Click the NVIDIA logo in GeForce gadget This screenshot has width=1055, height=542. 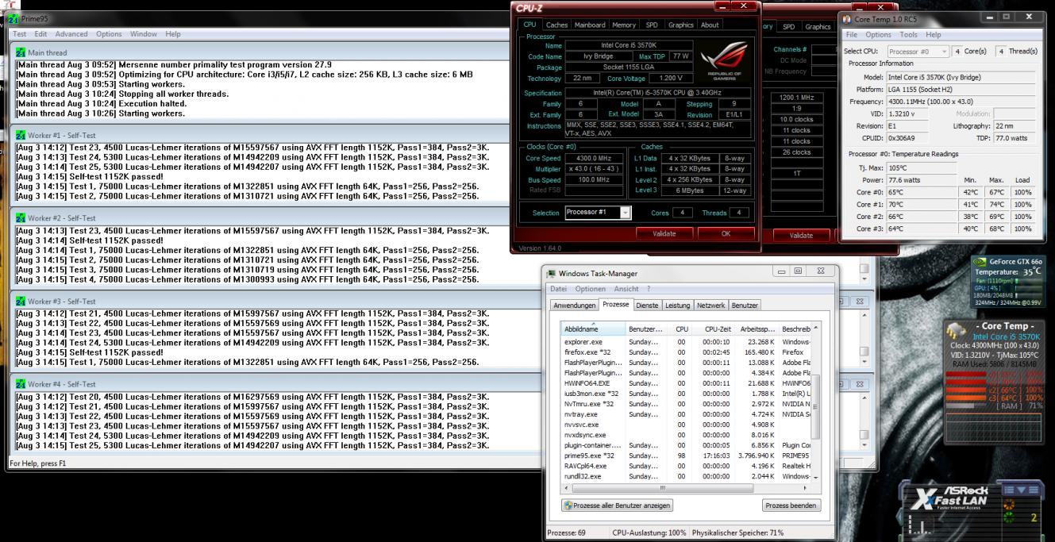coord(980,261)
